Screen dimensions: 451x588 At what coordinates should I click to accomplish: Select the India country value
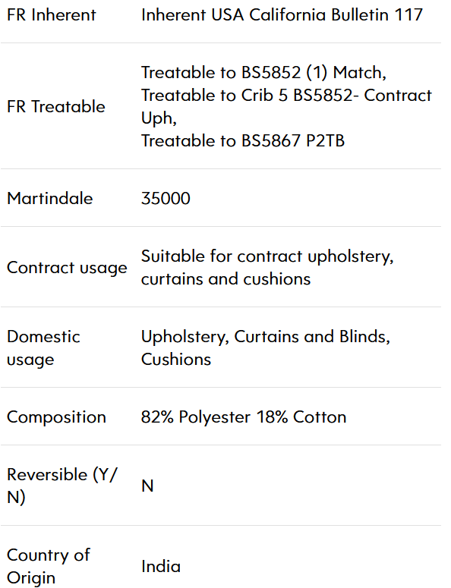(161, 566)
